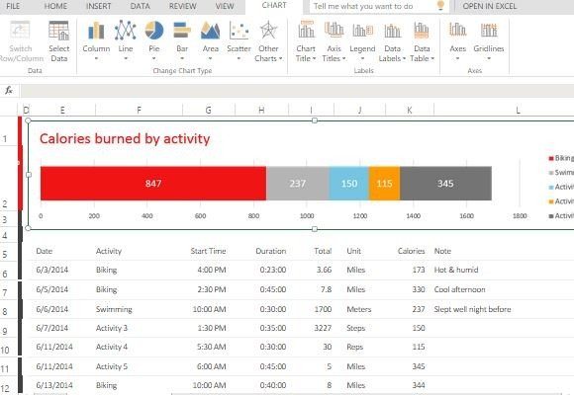Open the Other Charts icon
The height and width of the screenshot is (395, 574).
click(268, 31)
